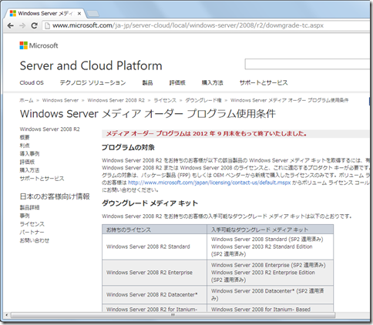Screen dimensions: 373x325
Task: Open a new tab with the new-tab button
Action: (92, 14)
